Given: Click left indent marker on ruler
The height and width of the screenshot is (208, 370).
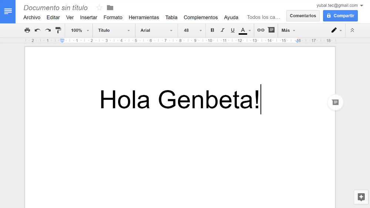Looking at the screenshot, I should coord(62,41).
